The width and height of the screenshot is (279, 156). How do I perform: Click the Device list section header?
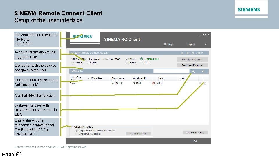pos(139,71)
